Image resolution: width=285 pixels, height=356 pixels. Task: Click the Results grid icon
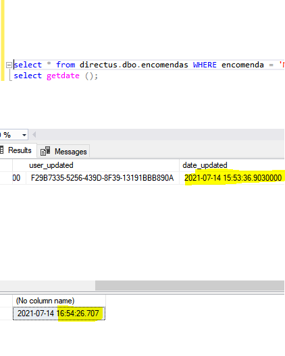coord(1,150)
